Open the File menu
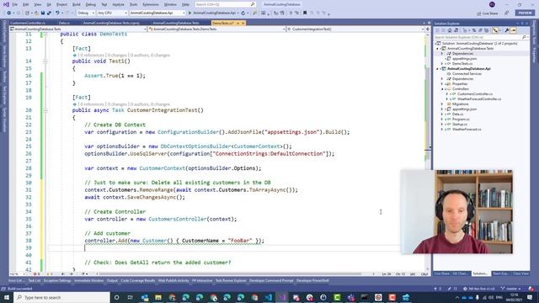 pyautogui.click(x=15, y=4)
